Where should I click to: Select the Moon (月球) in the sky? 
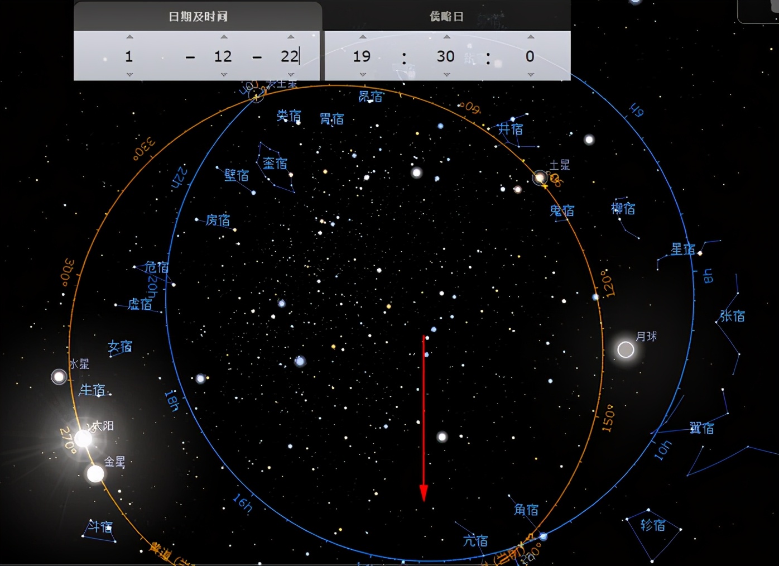tap(626, 350)
